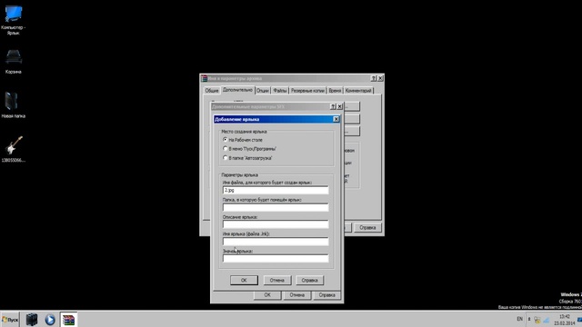The image size is (582, 327).
Task: Click the file name field containing 2.jpg
Action: click(276, 190)
